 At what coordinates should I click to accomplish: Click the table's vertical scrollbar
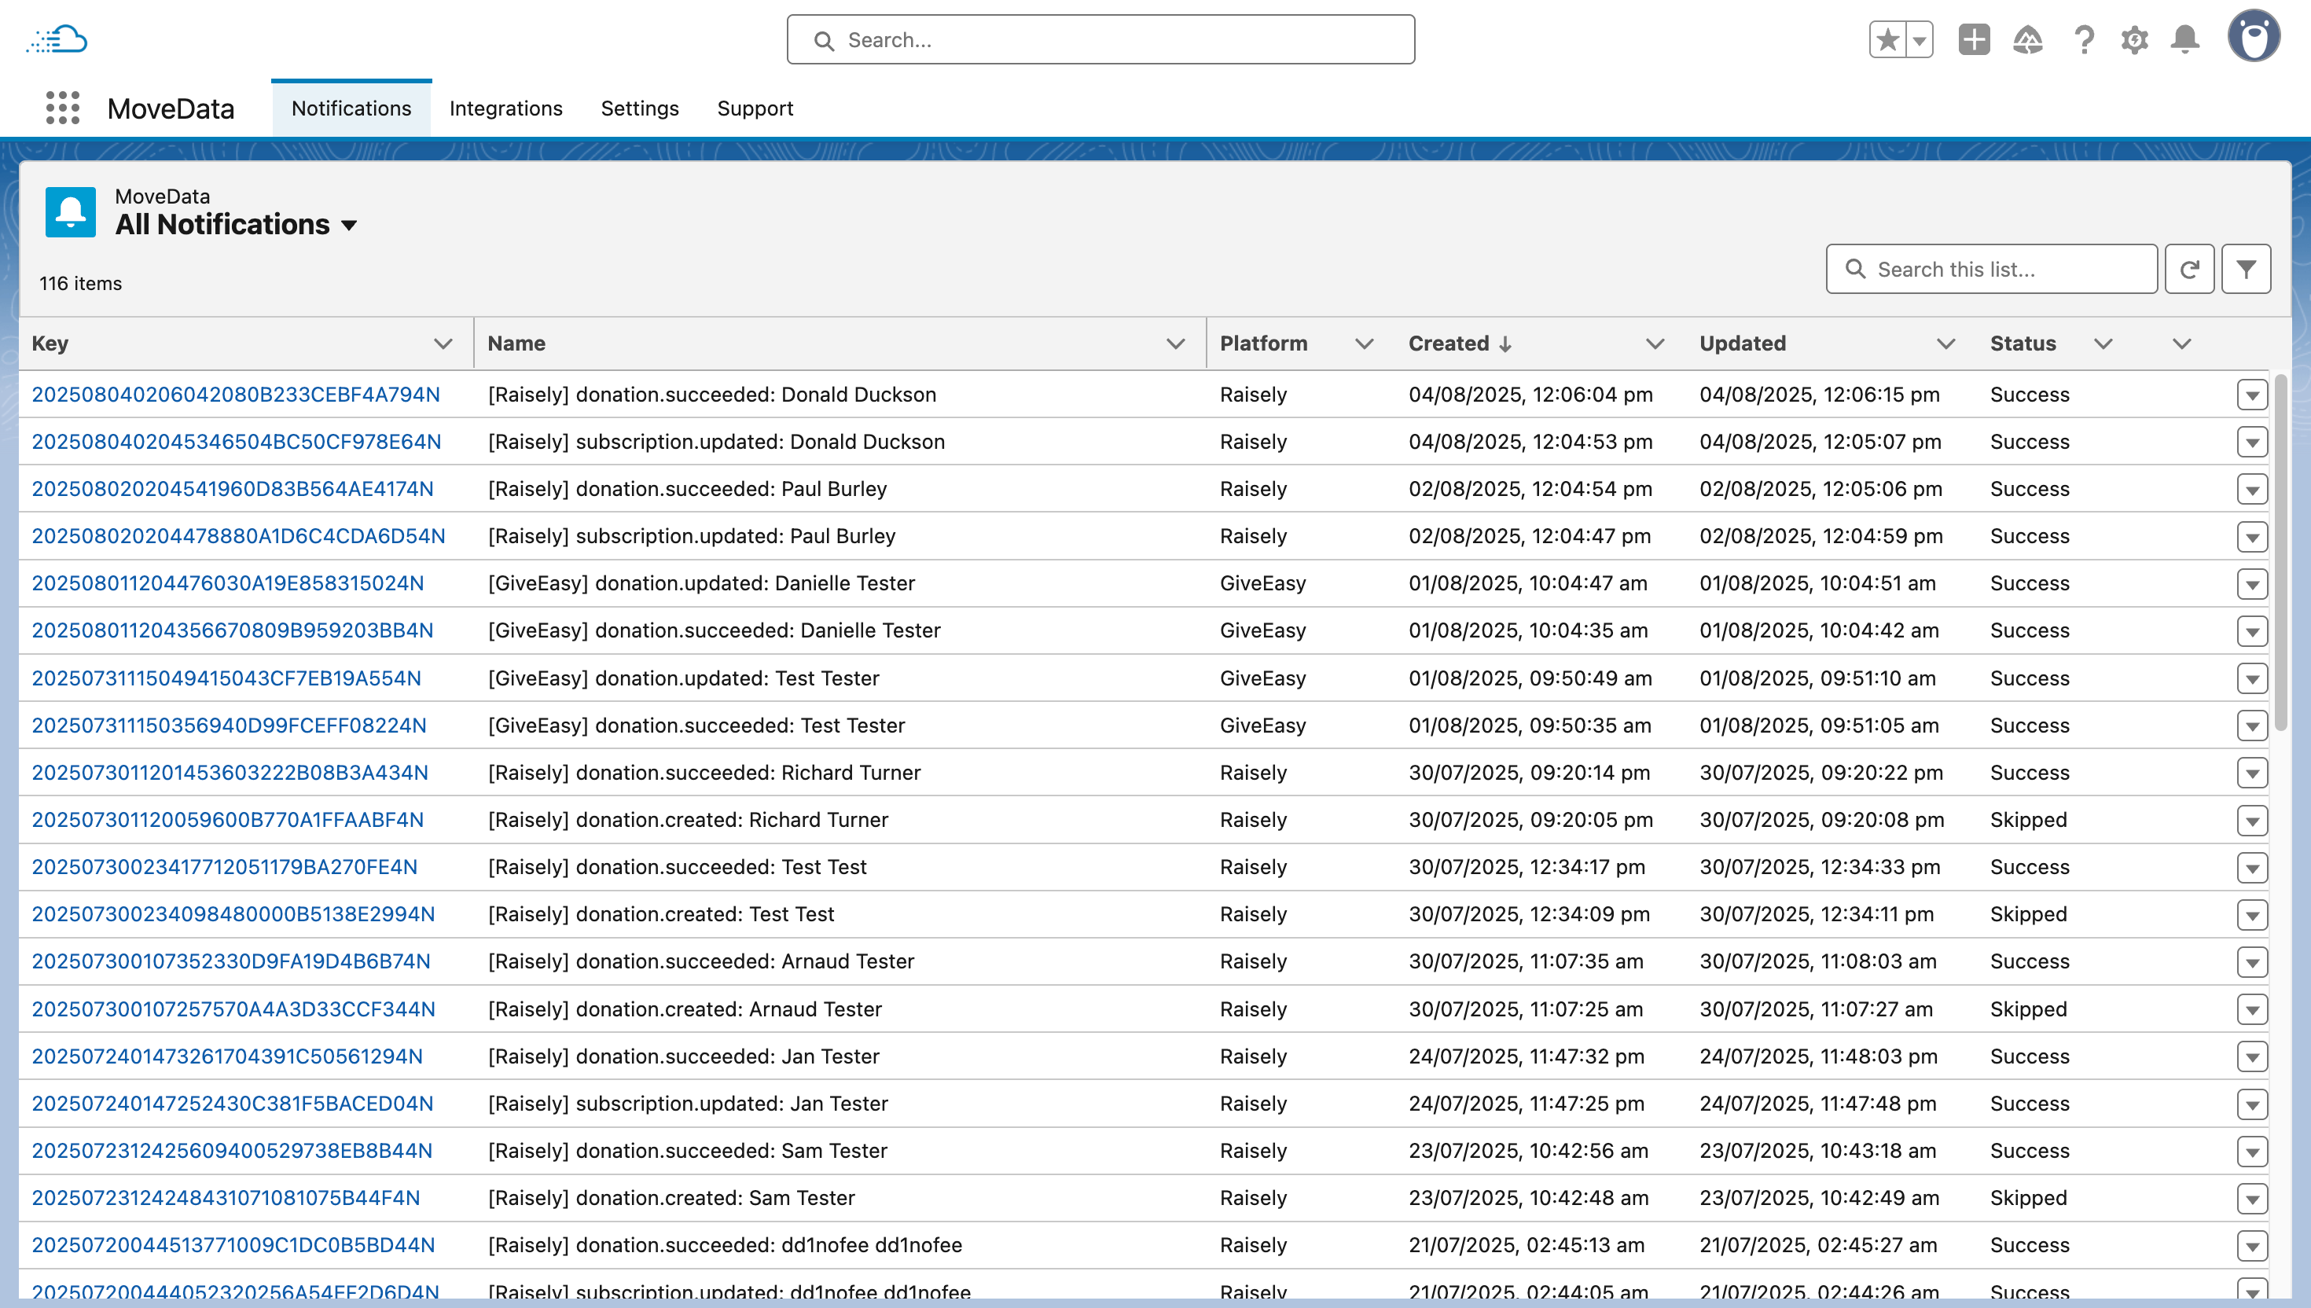click(x=2280, y=553)
